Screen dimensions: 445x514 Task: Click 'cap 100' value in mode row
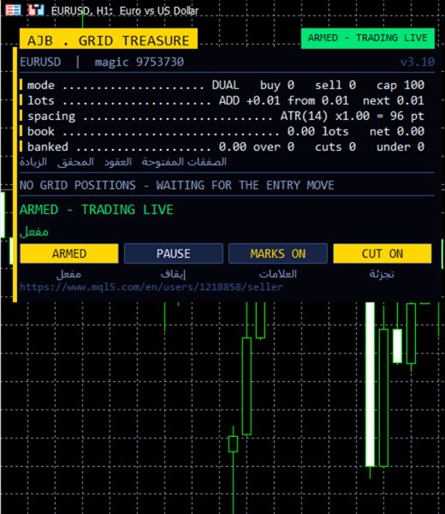click(x=400, y=85)
